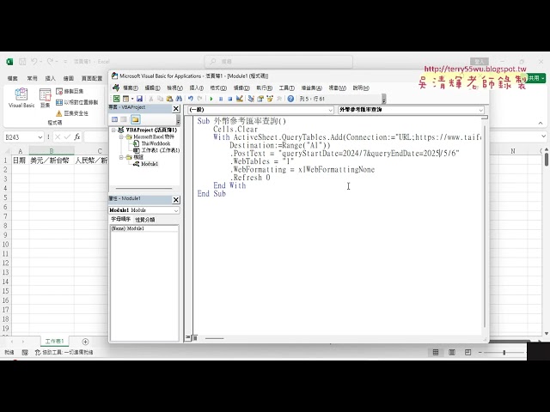550x412 pixels.
Task: Switch to 性質分類 tab in Properties
Action: pos(145,220)
